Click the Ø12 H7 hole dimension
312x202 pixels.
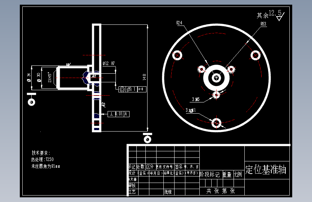click(x=109, y=63)
